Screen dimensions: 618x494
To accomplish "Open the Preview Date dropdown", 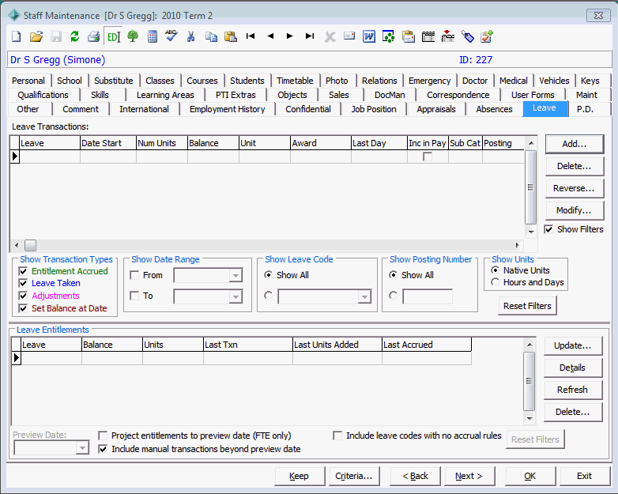I will click(x=82, y=448).
